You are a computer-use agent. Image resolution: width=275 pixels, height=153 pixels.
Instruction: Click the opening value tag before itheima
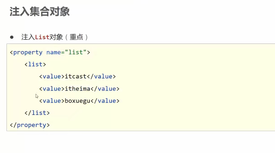(52, 89)
